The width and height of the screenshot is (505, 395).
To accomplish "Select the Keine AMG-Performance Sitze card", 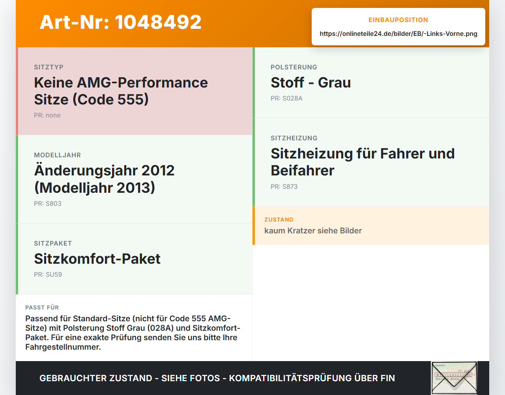I will 134,91.
